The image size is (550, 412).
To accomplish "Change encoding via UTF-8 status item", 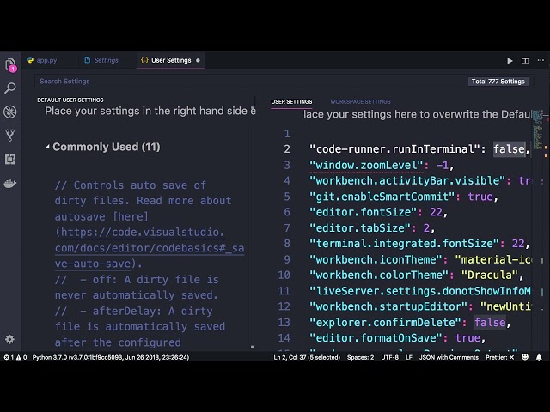I will 389,357.
